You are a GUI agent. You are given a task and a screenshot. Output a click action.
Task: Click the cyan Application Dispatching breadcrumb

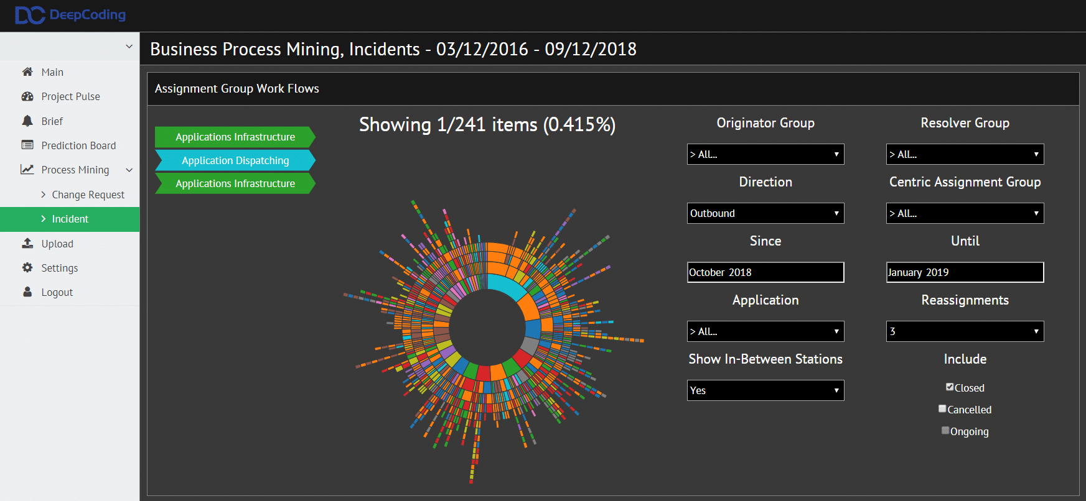point(235,160)
